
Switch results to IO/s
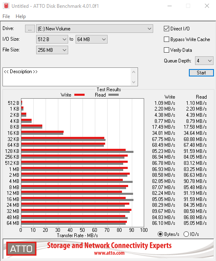click(x=186, y=234)
